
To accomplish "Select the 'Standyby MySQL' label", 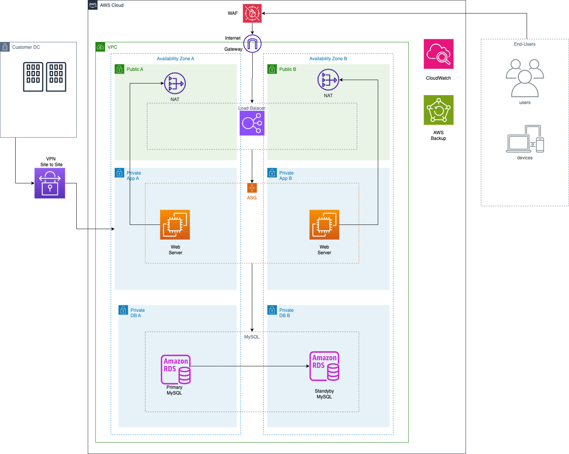I will tap(324, 394).
